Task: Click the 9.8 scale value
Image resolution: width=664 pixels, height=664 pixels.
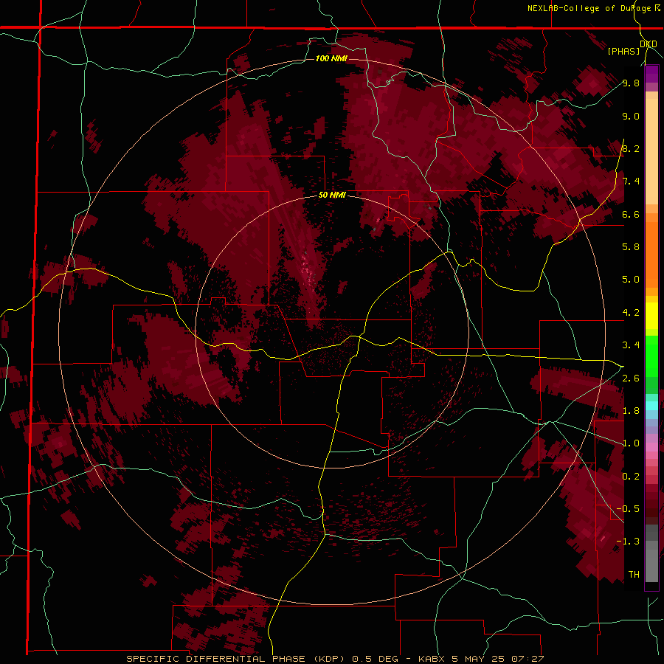Action: pos(631,83)
